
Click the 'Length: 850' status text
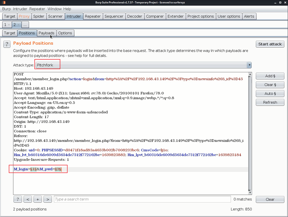(241, 209)
